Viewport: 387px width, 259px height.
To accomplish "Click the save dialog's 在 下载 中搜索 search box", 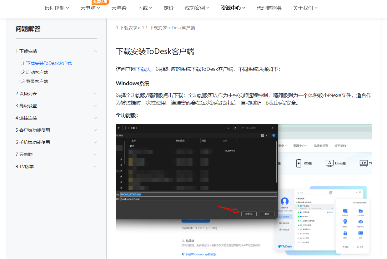I will [x=258, y=128].
